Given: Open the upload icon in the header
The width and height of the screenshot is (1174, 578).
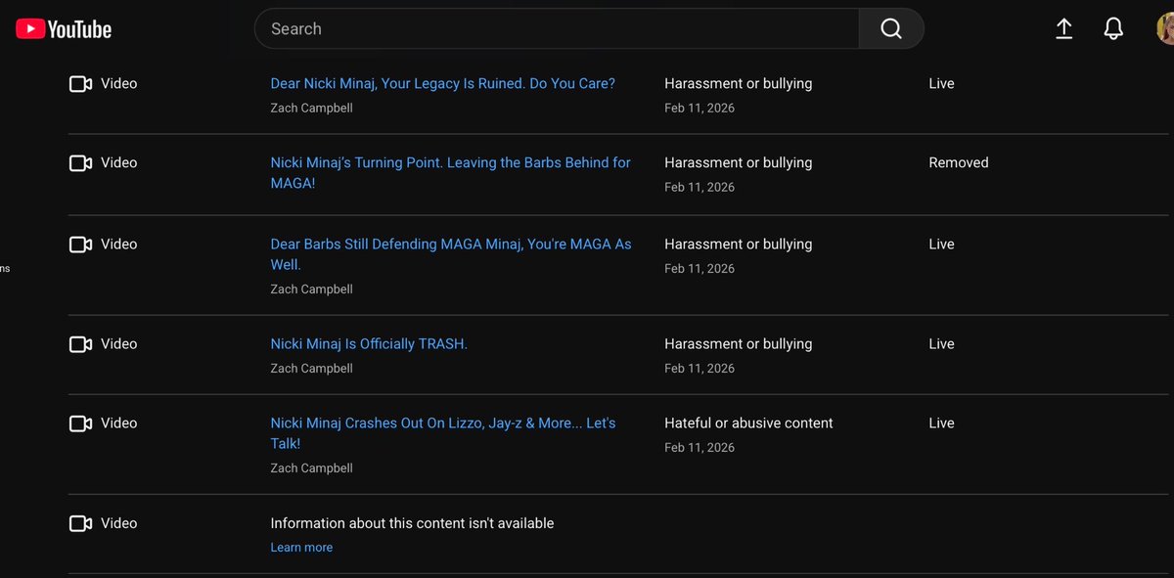Looking at the screenshot, I should (x=1063, y=28).
